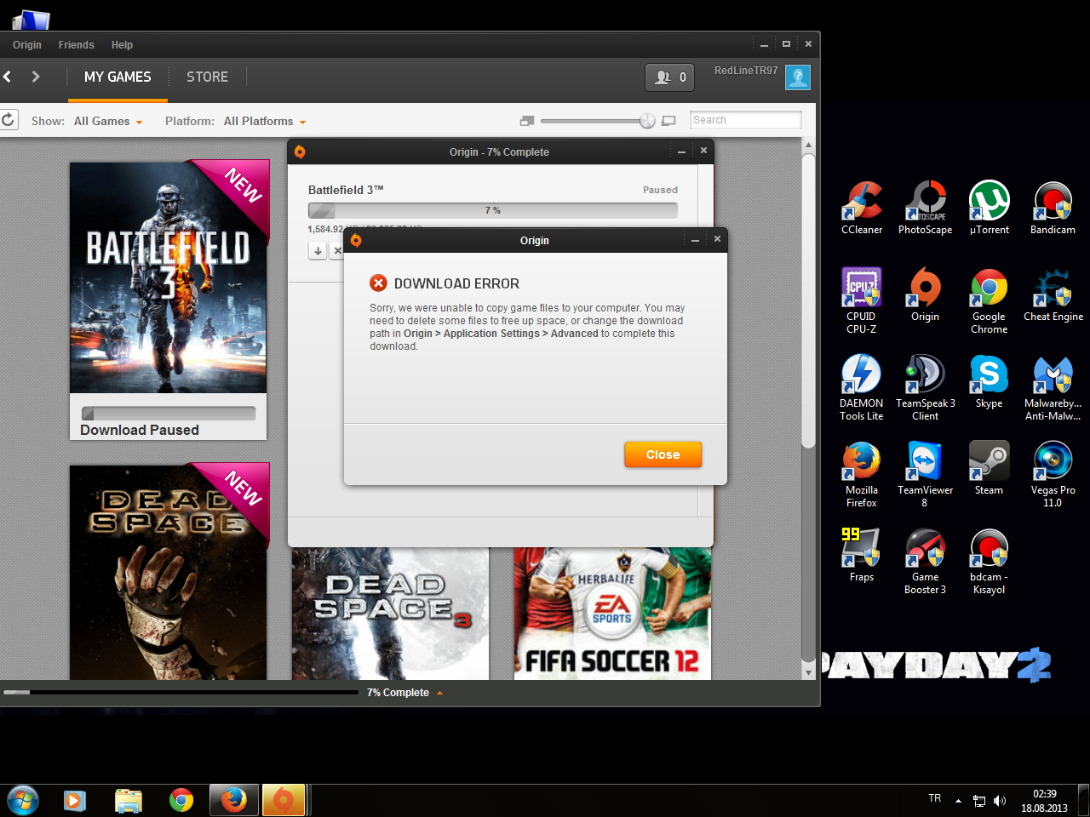Open Mozilla Firefox desktop shortcut

pos(862,474)
